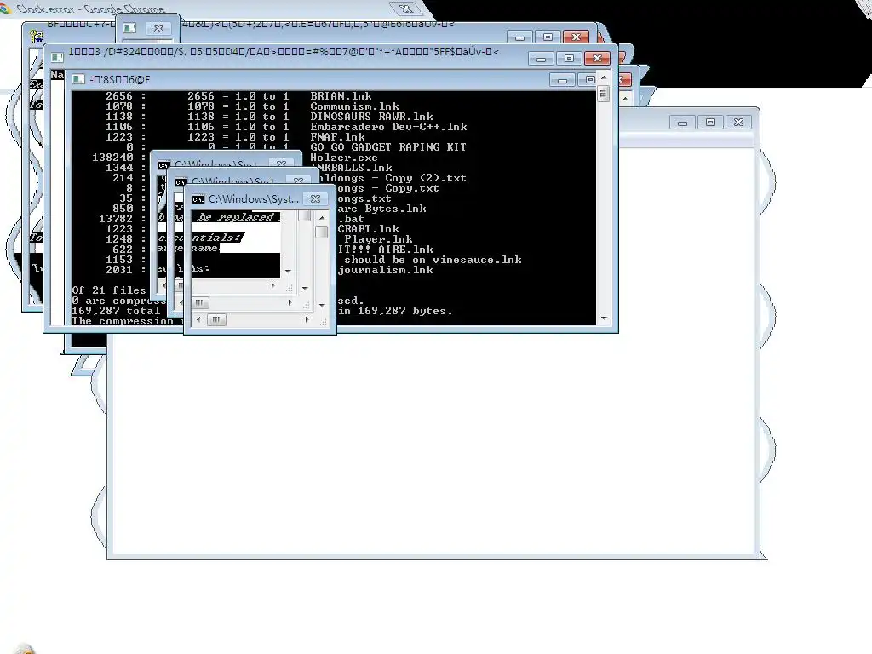Click 'BRIAN.lnk' in the console file list
This screenshot has width=872, height=654.
point(341,96)
